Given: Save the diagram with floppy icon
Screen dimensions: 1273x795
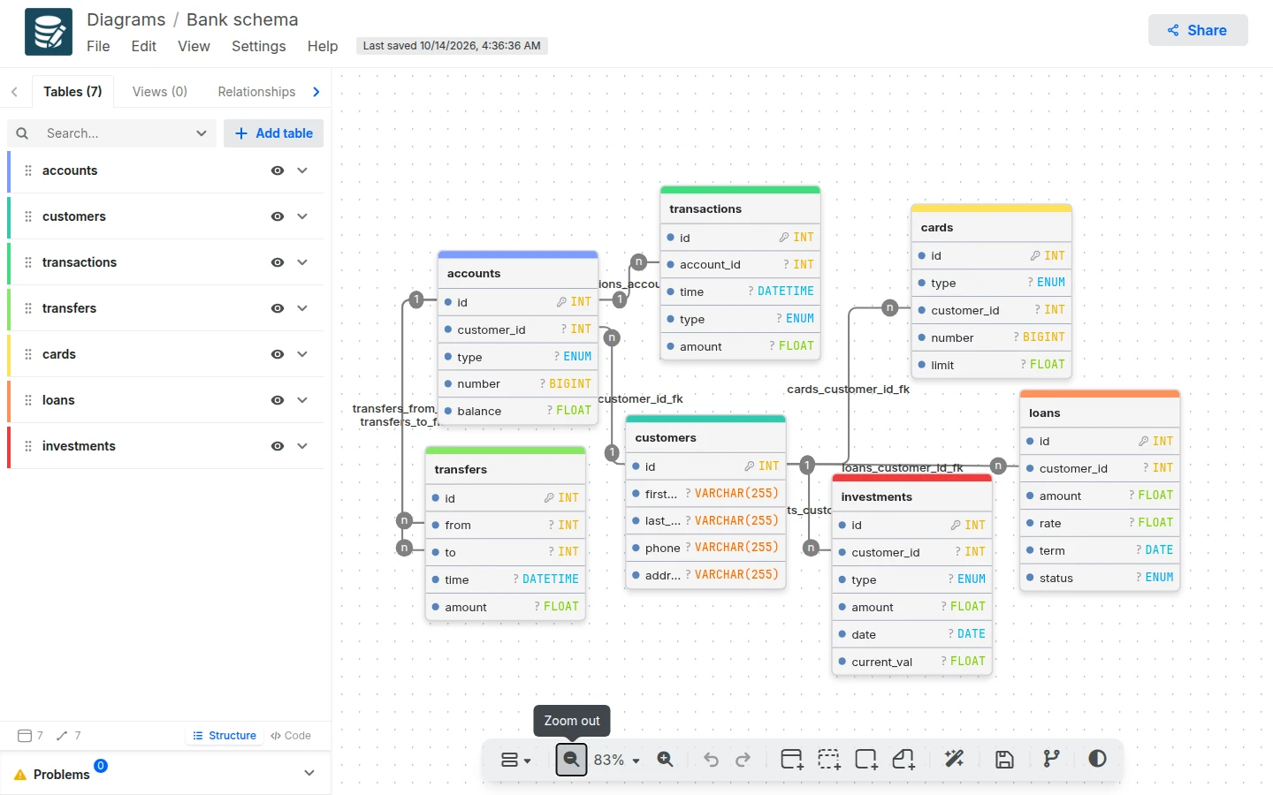Looking at the screenshot, I should tap(1004, 759).
